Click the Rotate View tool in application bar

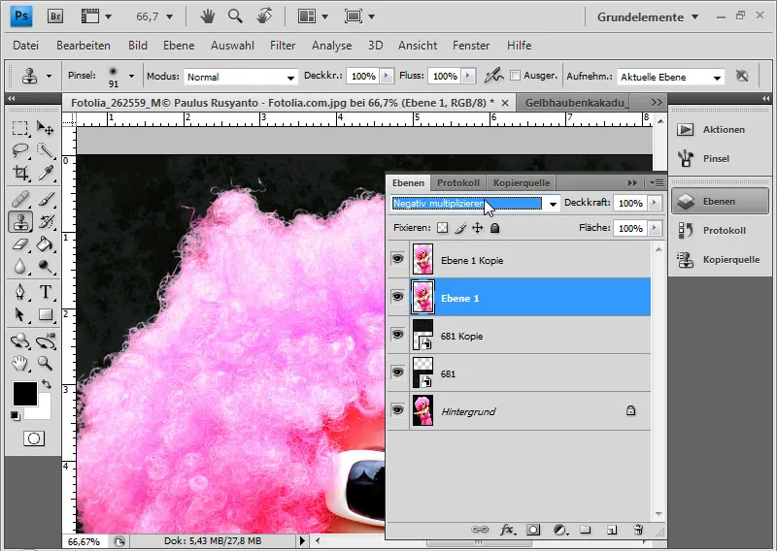tap(264, 16)
